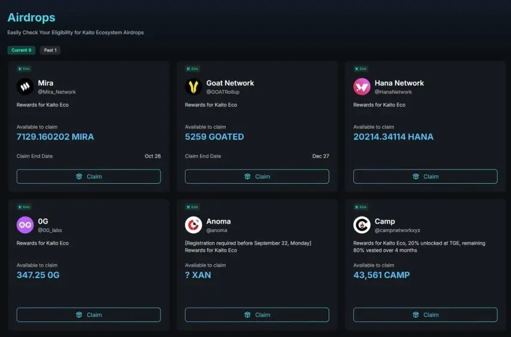
Task: Click the Eco badge on Camp card
Action: [x=361, y=207]
